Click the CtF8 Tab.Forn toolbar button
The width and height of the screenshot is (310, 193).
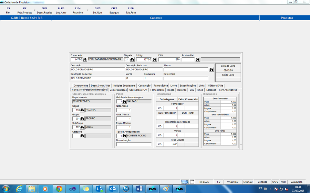[131, 10]
